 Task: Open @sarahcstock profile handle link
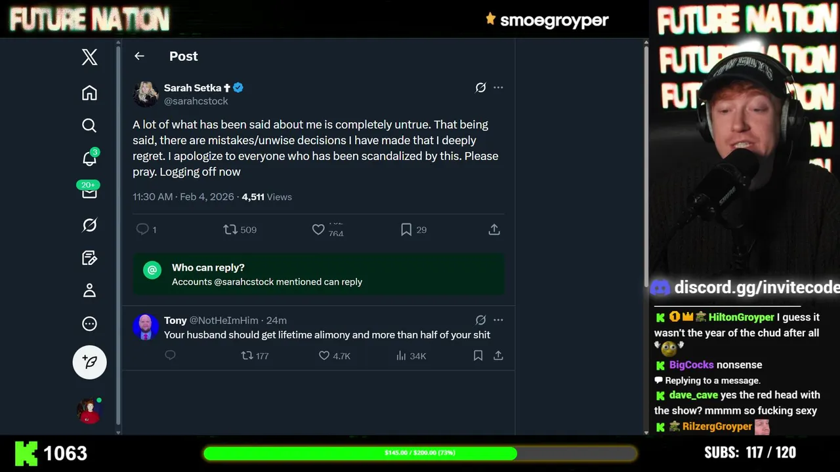click(x=196, y=101)
